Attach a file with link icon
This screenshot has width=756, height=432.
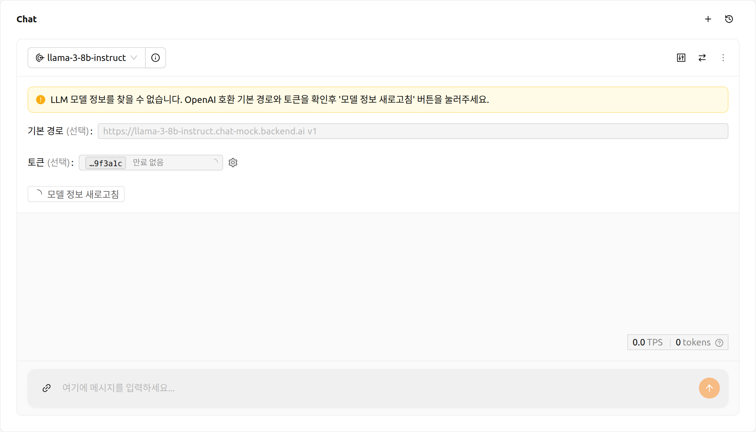47,388
